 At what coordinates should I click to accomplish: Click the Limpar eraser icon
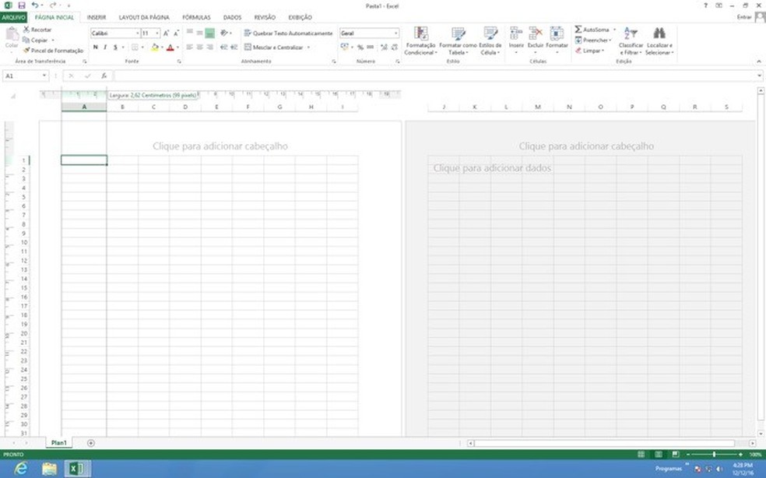[578, 51]
